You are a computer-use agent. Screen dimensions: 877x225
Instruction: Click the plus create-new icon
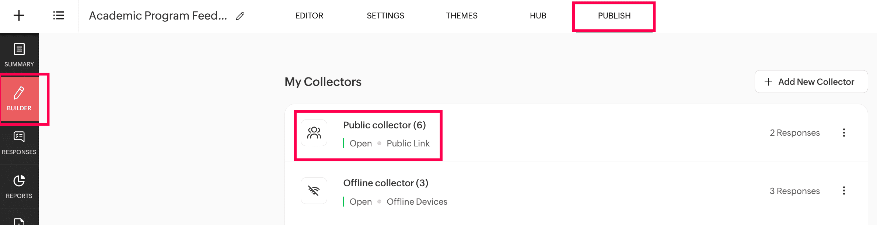(19, 15)
